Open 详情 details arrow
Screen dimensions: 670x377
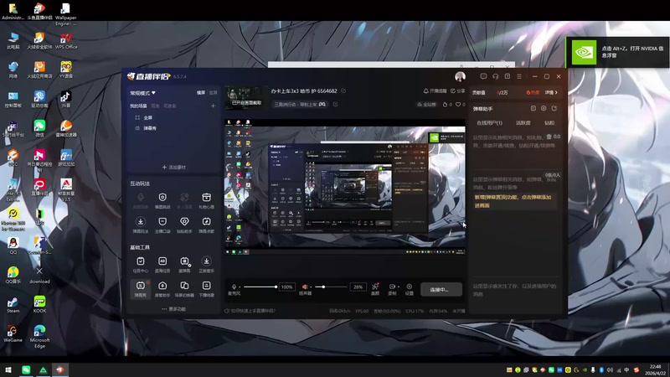coord(551,92)
